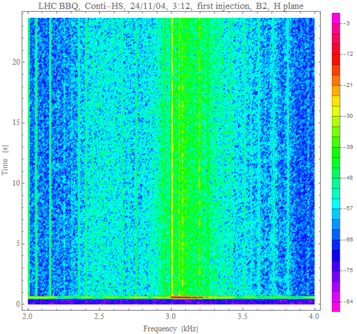
Task: Click the plot title starting "LHC BBQ"
Action: [x=171, y=6]
